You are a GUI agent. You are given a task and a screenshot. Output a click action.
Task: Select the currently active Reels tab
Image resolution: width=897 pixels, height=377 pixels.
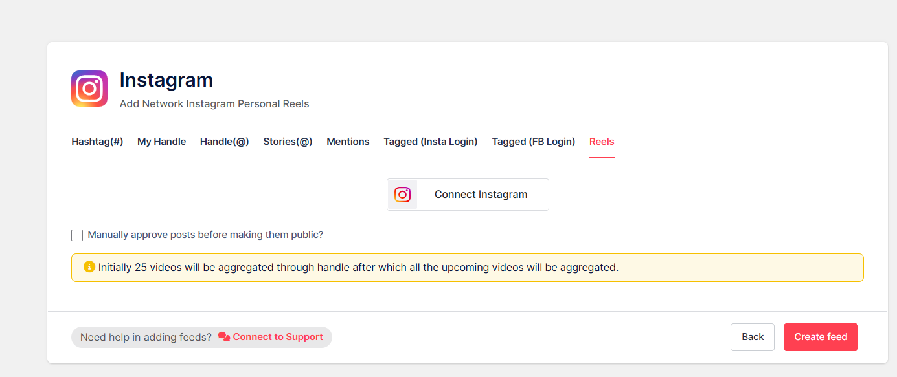[602, 141]
